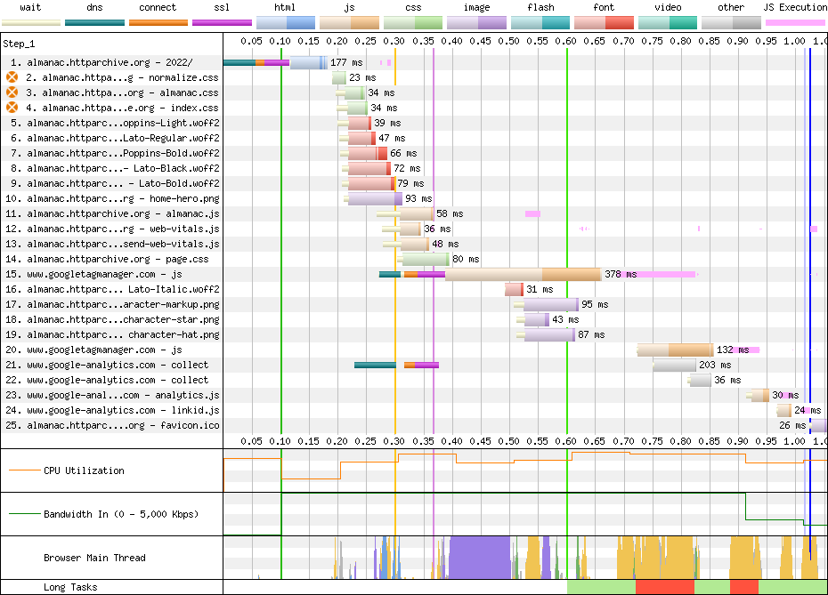828x595 pixels.
Task: Click the Step_1 header label
Action: [19, 44]
